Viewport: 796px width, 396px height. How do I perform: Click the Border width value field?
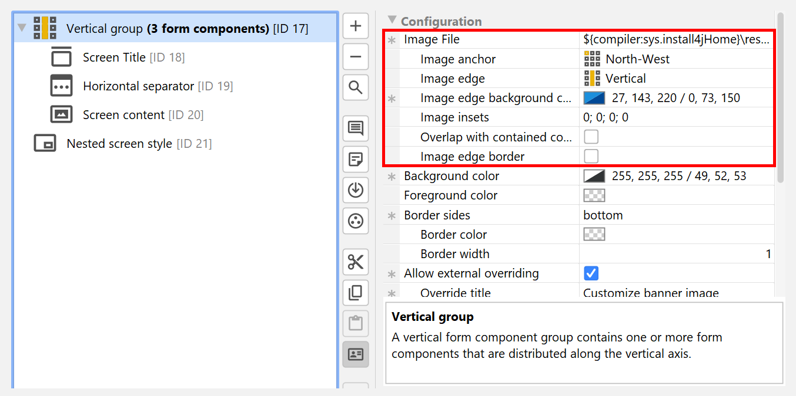pyautogui.click(x=676, y=254)
